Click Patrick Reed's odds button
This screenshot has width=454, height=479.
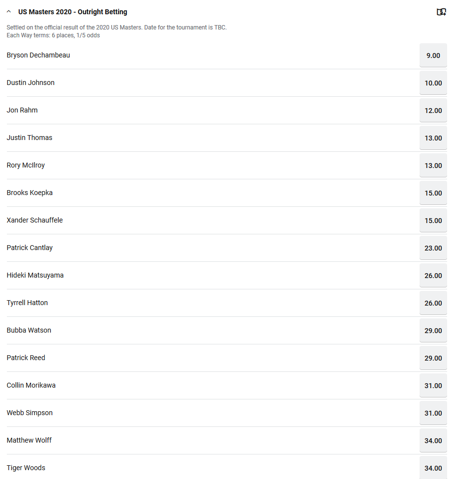pyautogui.click(x=433, y=358)
